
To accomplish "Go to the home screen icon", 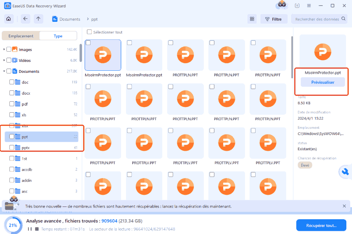I will pyautogui.click(x=8, y=19).
